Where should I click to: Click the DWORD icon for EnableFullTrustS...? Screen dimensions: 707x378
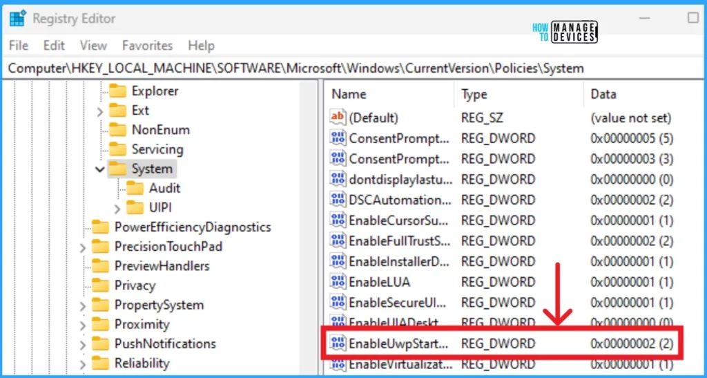(338, 240)
